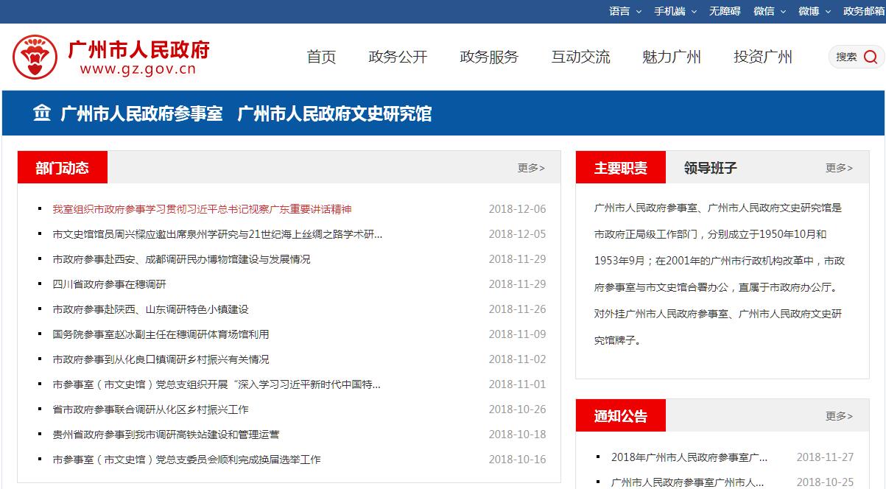The height and width of the screenshot is (489, 886).
Task: Click 更多 beside 通知公告 heading
Action: (x=839, y=416)
